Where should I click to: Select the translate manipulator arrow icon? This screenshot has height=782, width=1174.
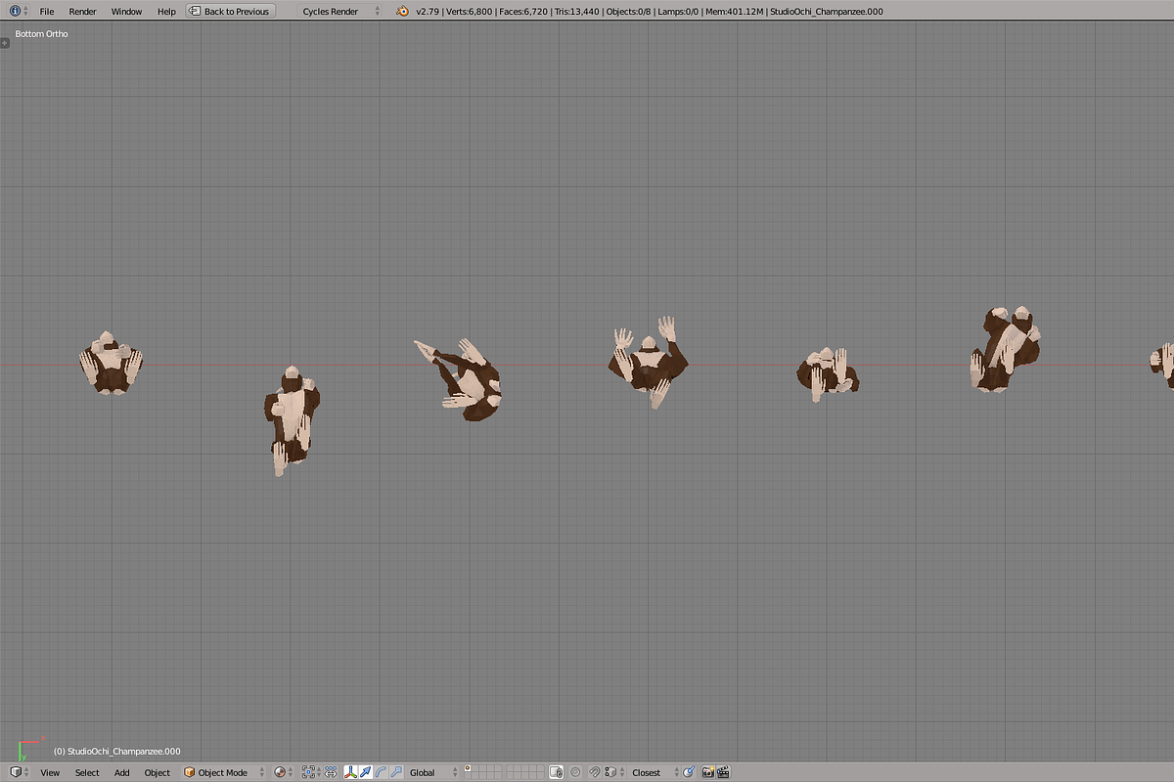point(365,772)
